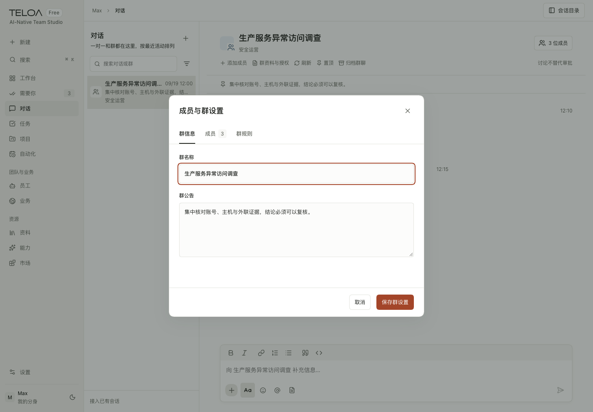The image size is (593, 412).
Task: Open 自动化 in sidebar
Action: [42, 154]
